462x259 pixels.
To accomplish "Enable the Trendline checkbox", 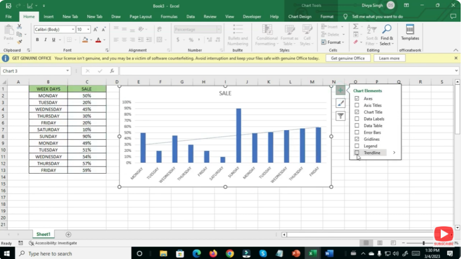I will coord(357,153).
